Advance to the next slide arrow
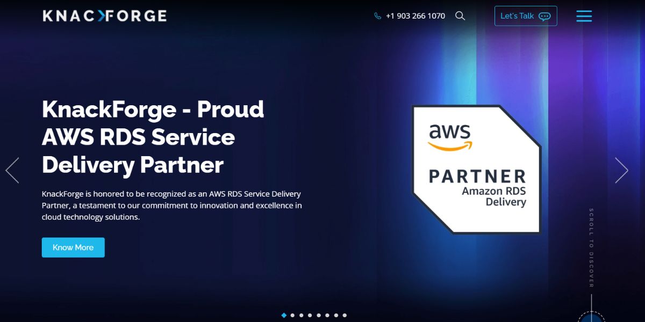645x322 pixels. [621, 171]
